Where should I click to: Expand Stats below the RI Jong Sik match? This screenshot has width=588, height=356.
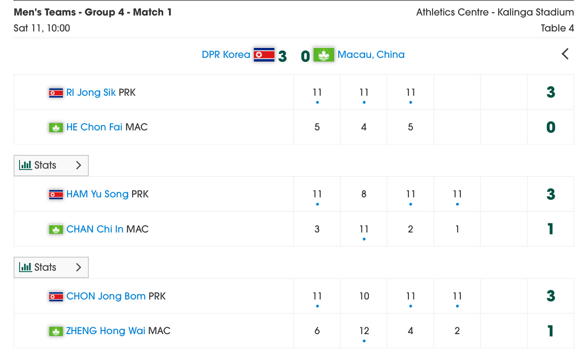(51, 165)
